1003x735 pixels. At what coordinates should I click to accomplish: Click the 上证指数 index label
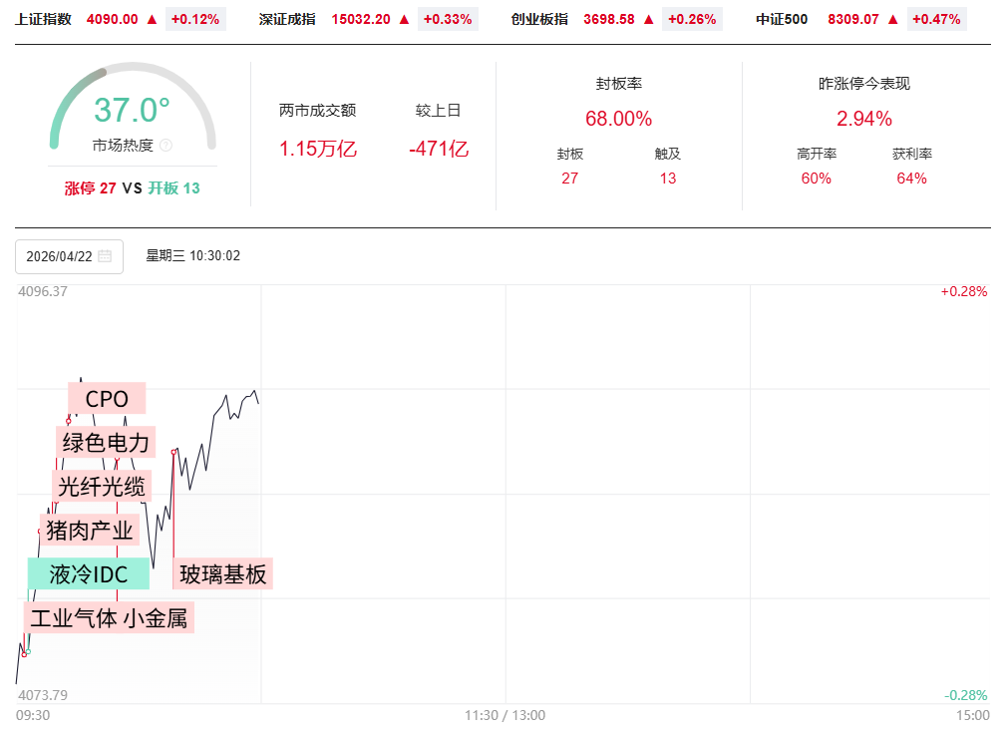click(x=43, y=19)
